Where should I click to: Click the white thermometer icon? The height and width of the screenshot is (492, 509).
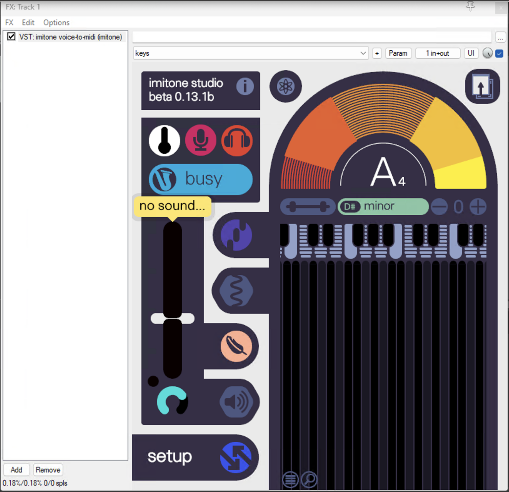(x=164, y=140)
